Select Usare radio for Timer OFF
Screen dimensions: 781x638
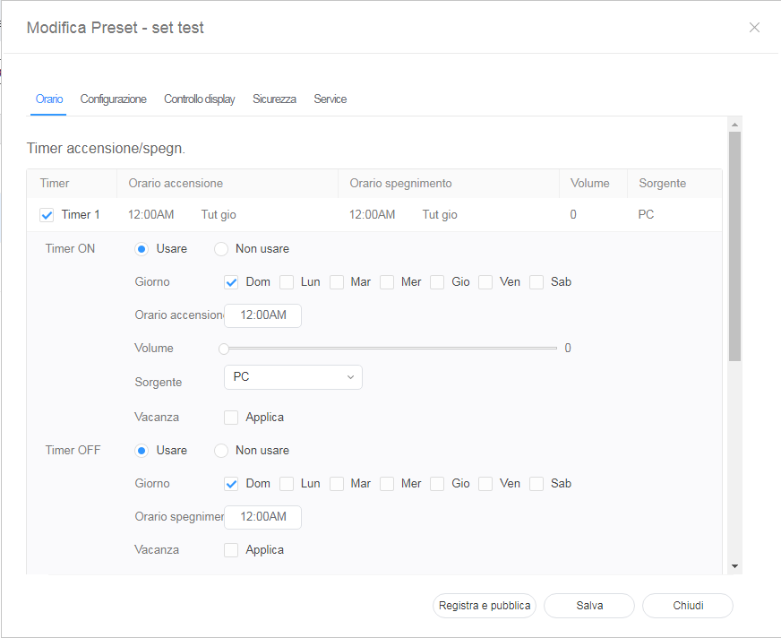coord(142,451)
